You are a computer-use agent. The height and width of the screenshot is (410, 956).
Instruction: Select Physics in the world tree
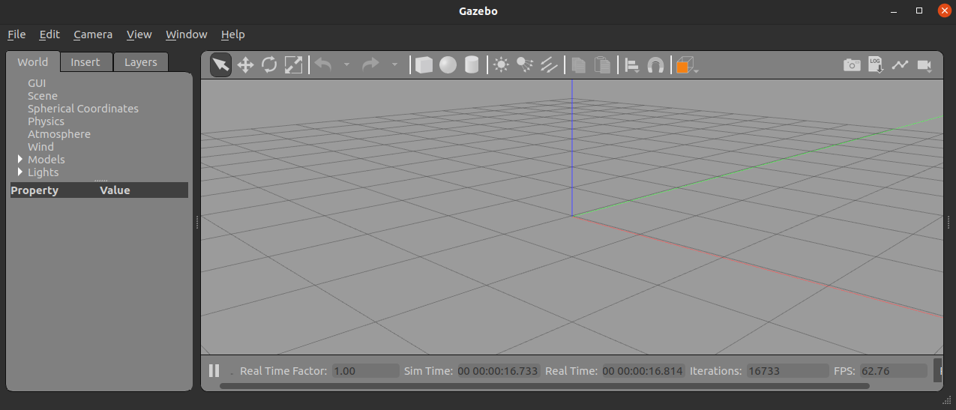pos(46,121)
